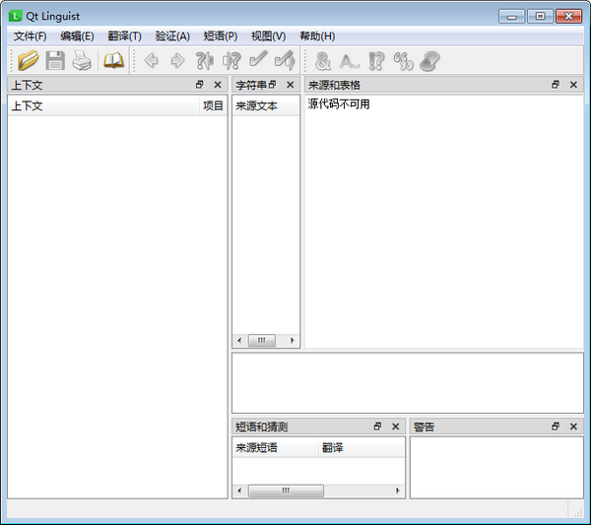Float the 字符串 dock panel
The image size is (591, 525).
click(272, 85)
